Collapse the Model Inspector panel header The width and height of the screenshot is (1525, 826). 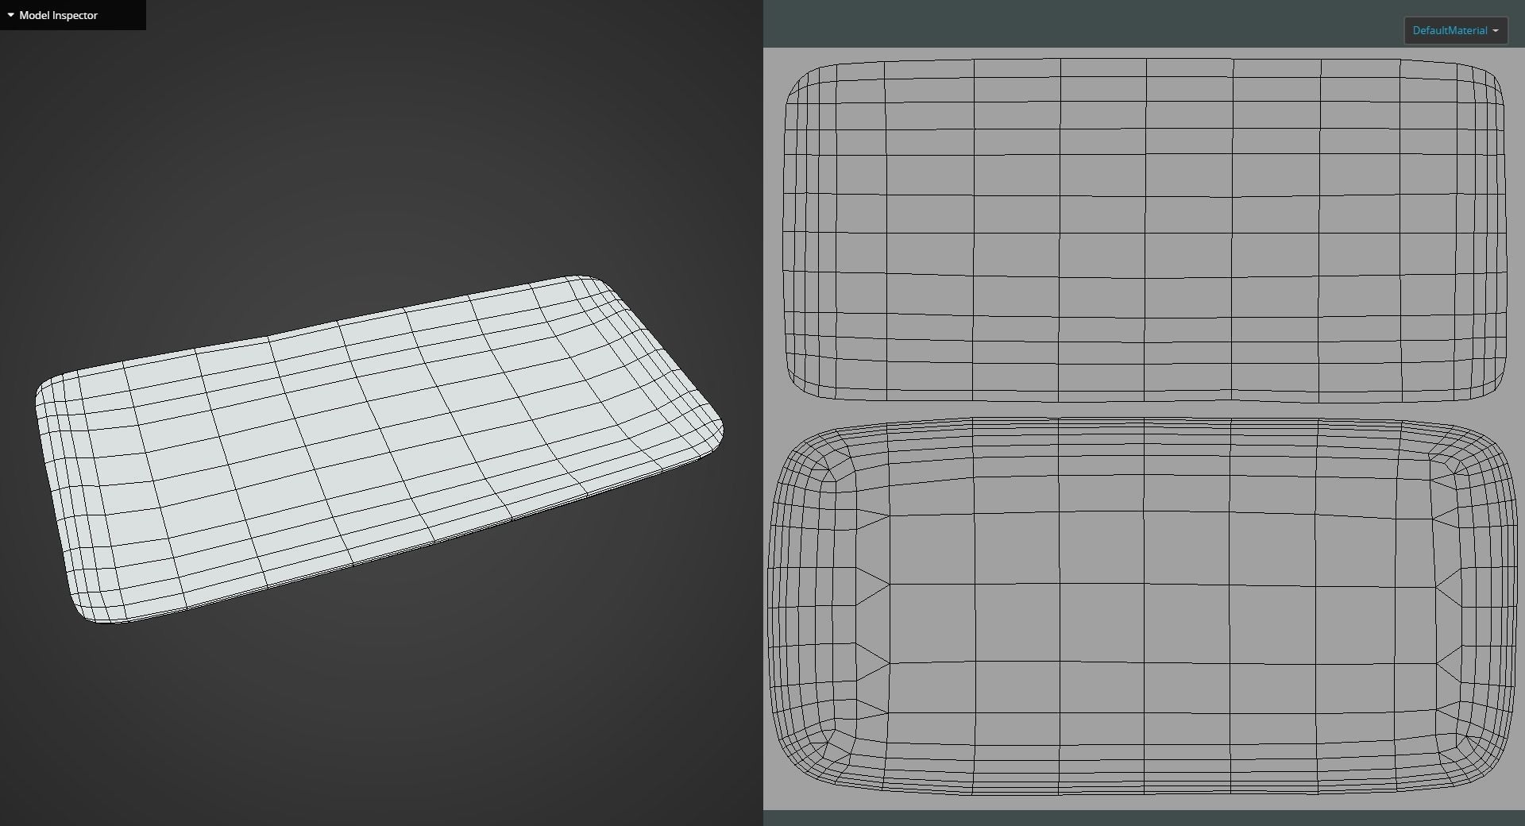(x=72, y=15)
